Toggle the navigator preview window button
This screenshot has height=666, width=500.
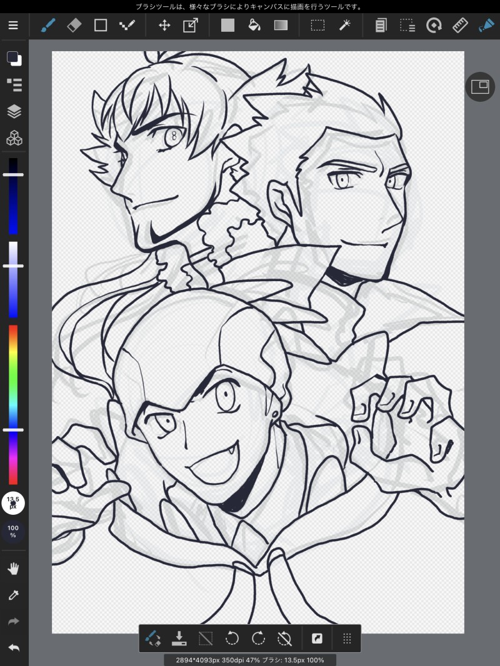click(x=480, y=87)
